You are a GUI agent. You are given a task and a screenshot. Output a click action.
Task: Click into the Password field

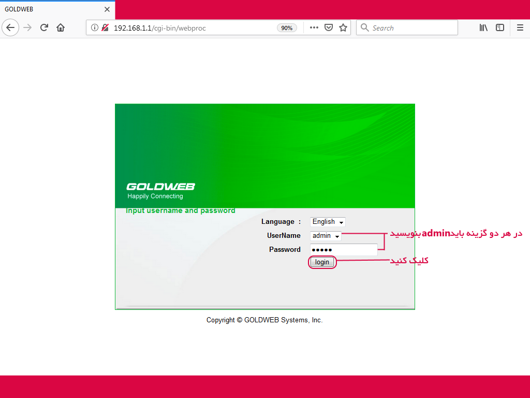tap(344, 250)
